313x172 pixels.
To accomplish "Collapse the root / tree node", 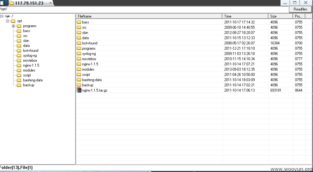I will (x=2, y=16).
